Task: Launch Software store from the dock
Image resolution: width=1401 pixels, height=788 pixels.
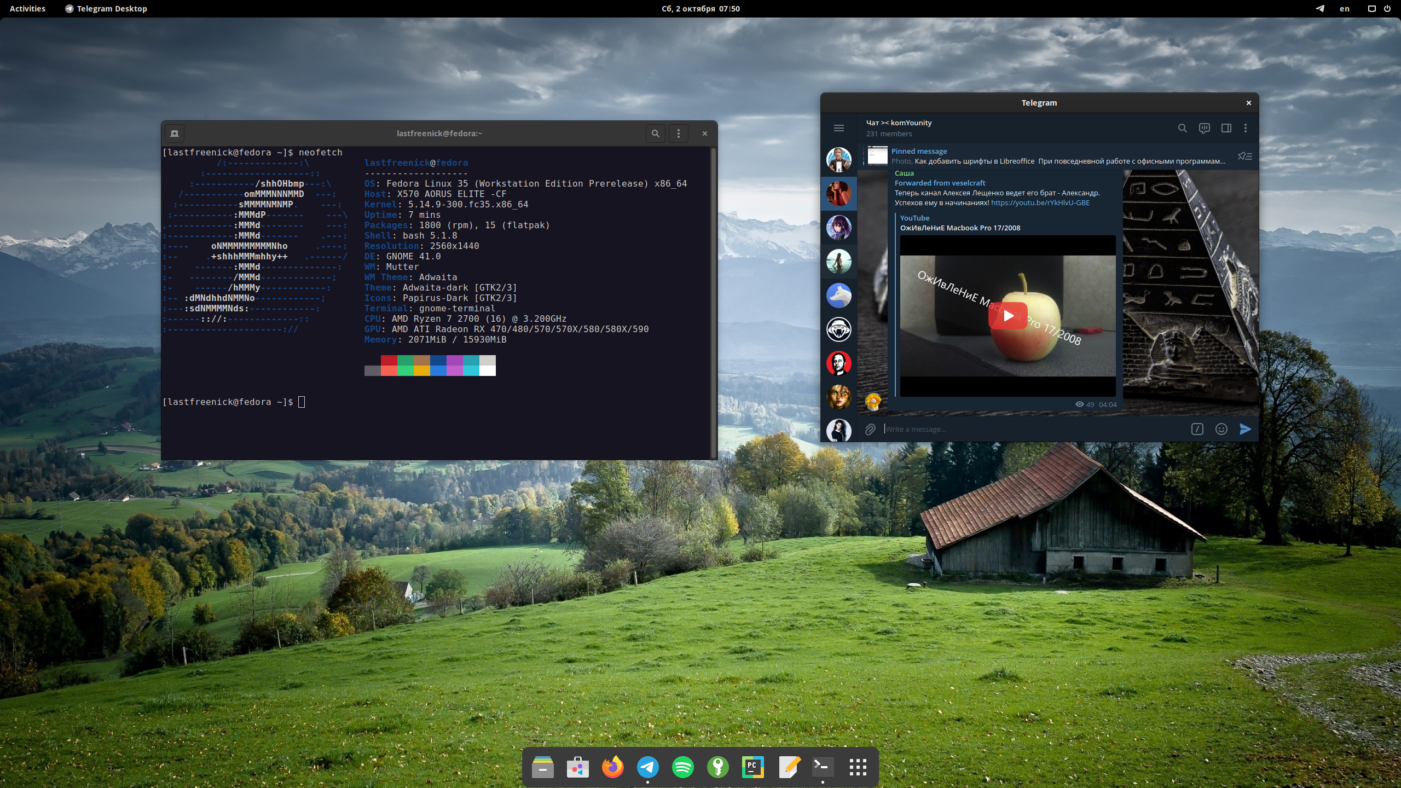Action: pos(577,767)
